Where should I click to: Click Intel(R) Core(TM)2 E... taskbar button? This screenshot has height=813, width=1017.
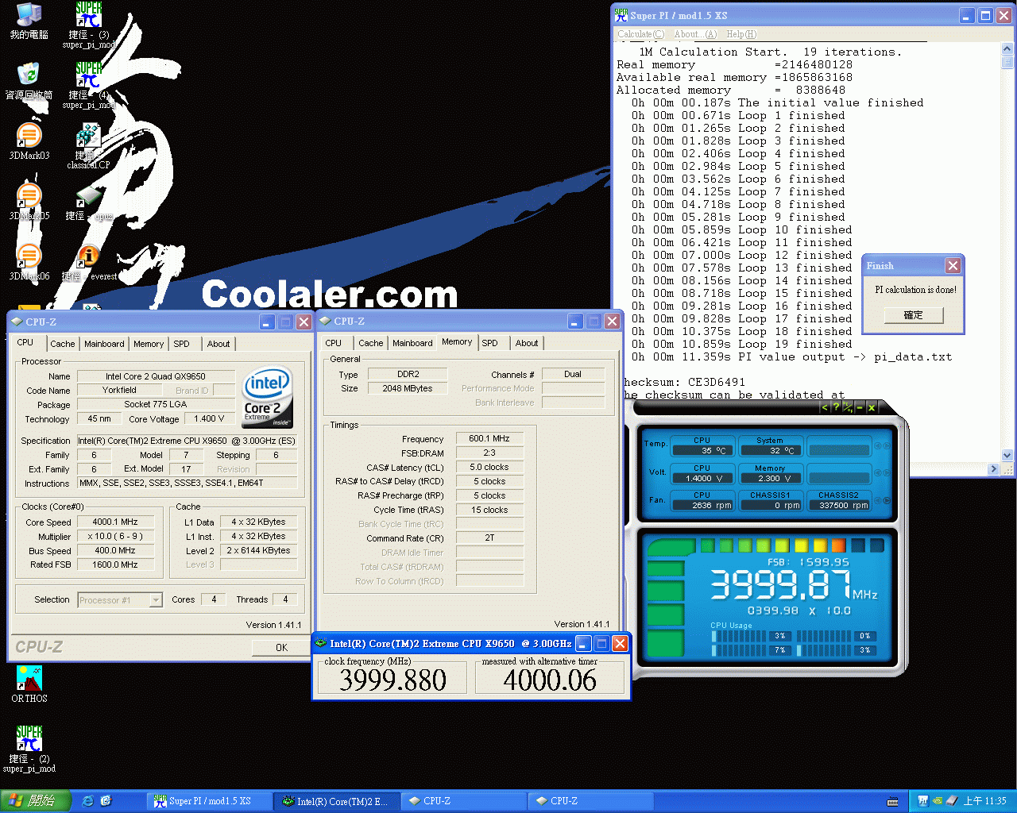tap(336, 801)
